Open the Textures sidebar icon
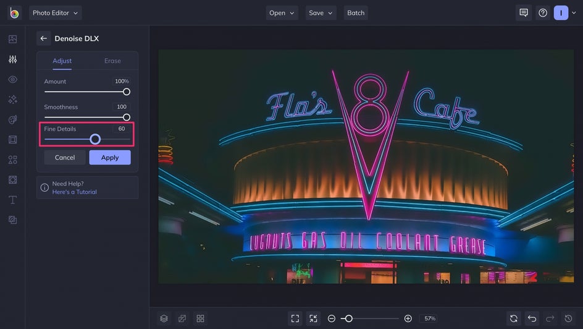Viewport: 583px width, 329px height. pos(12,180)
